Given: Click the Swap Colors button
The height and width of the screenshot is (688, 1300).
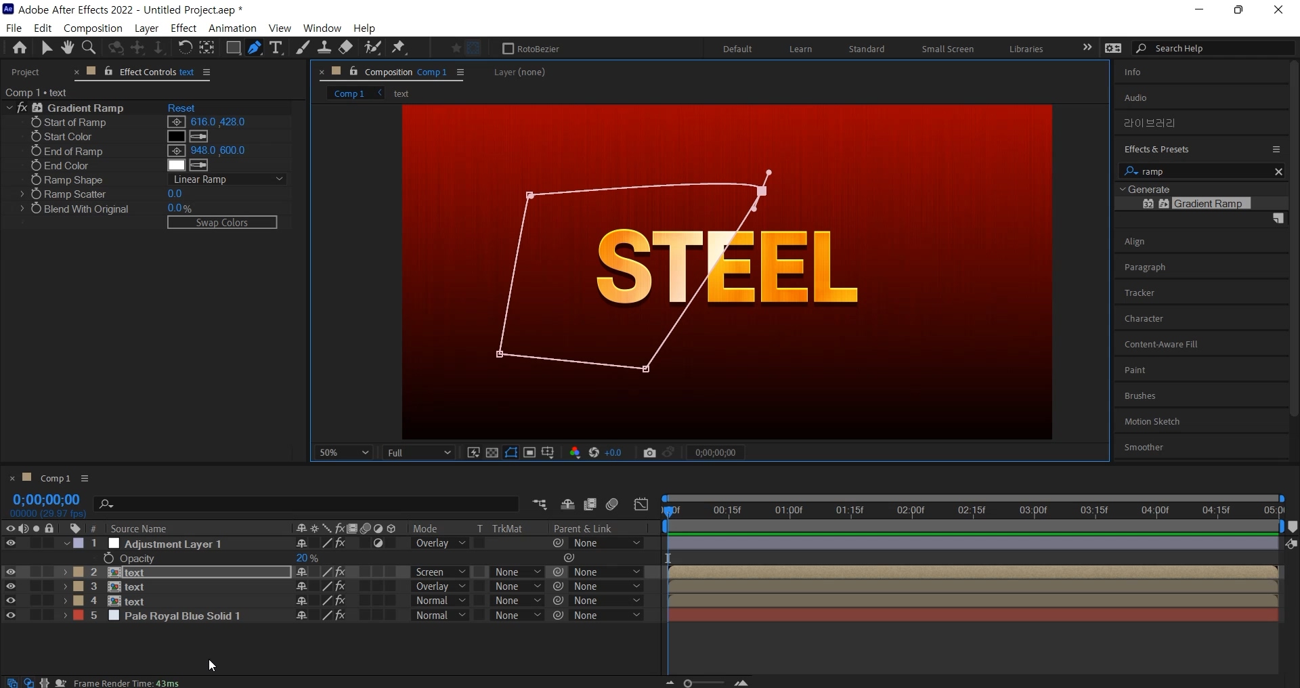Looking at the screenshot, I should pyautogui.click(x=222, y=223).
